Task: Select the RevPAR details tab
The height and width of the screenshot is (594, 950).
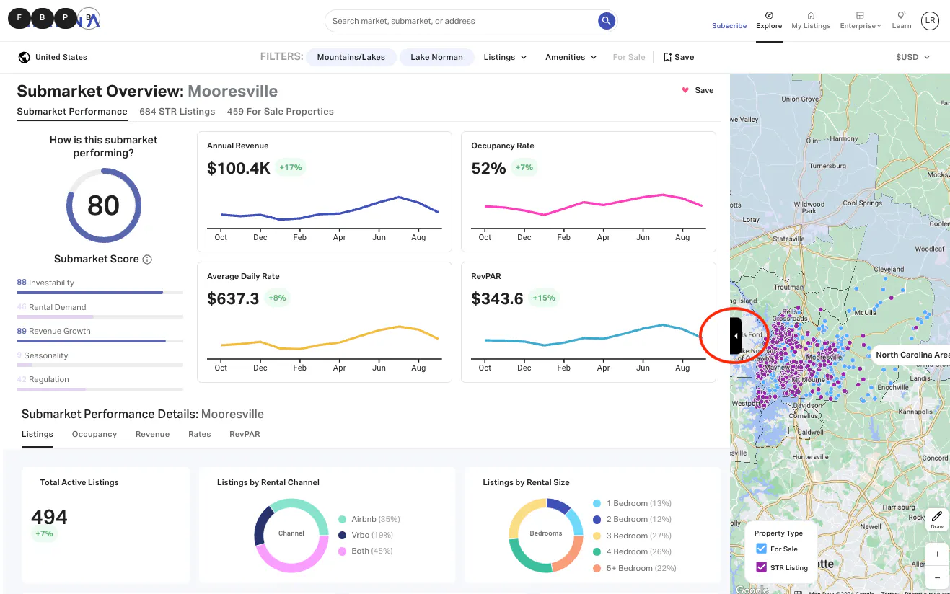Action: point(245,434)
